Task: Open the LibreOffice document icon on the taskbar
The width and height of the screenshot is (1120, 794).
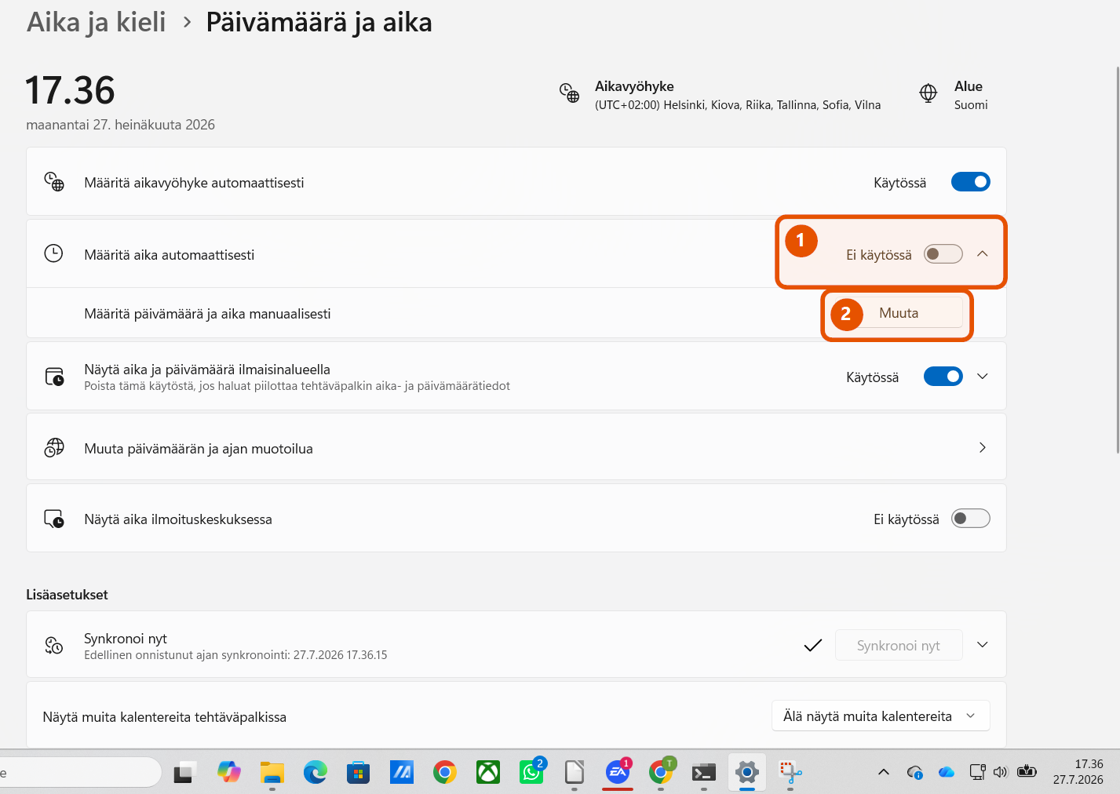Action: click(x=575, y=773)
